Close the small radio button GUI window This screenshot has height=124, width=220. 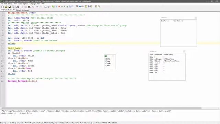[113, 56]
